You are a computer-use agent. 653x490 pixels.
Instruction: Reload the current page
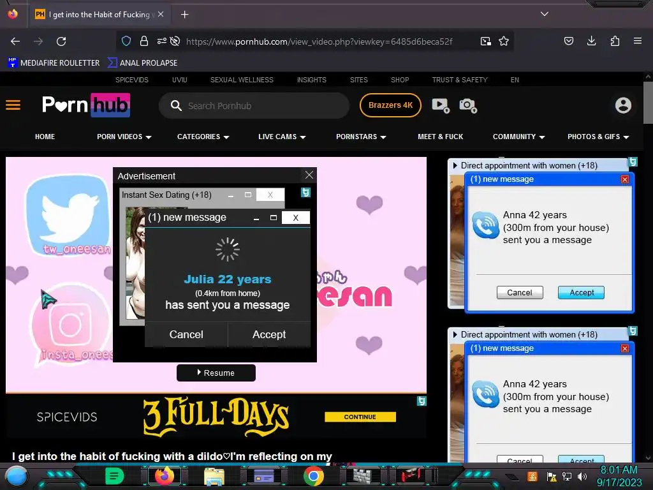tap(61, 41)
